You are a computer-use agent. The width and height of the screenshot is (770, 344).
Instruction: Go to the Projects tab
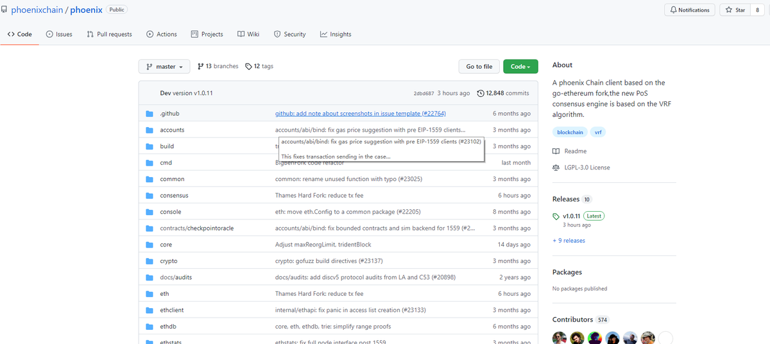click(207, 34)
